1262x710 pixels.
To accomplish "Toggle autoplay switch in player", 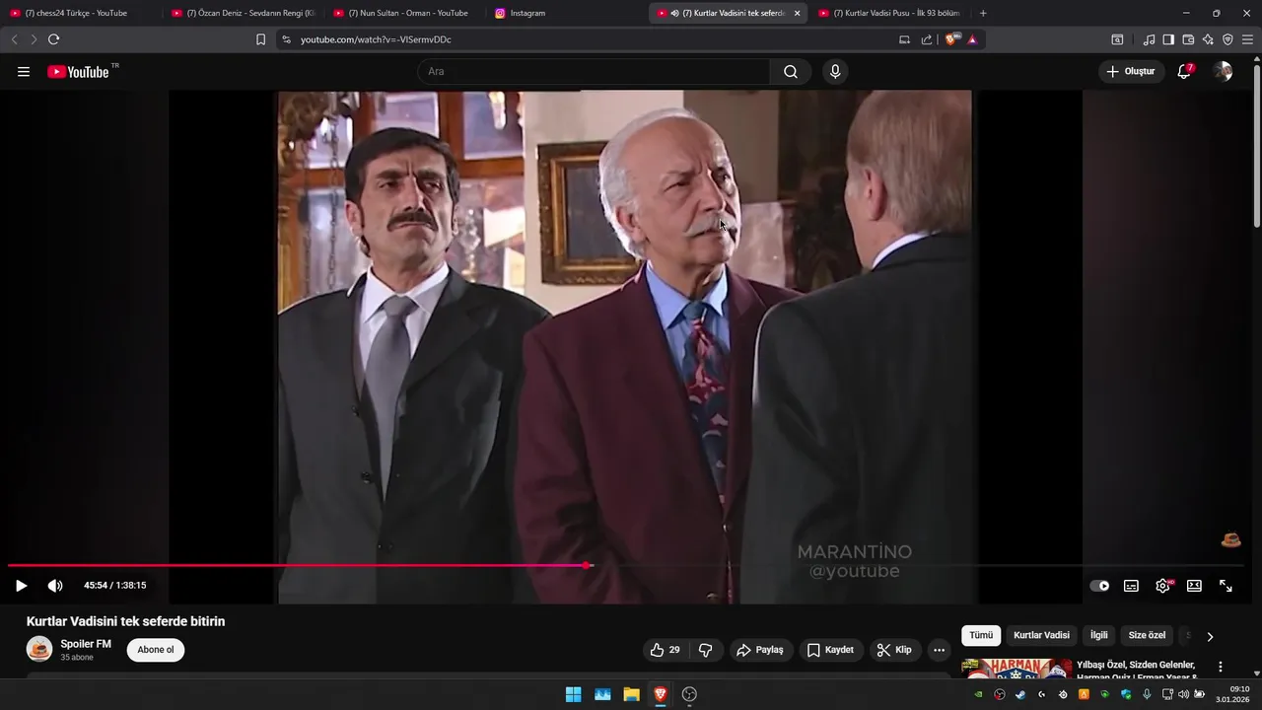I will coord(1099,586).
